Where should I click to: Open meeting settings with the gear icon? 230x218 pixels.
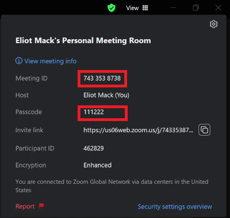coord(214,24)
